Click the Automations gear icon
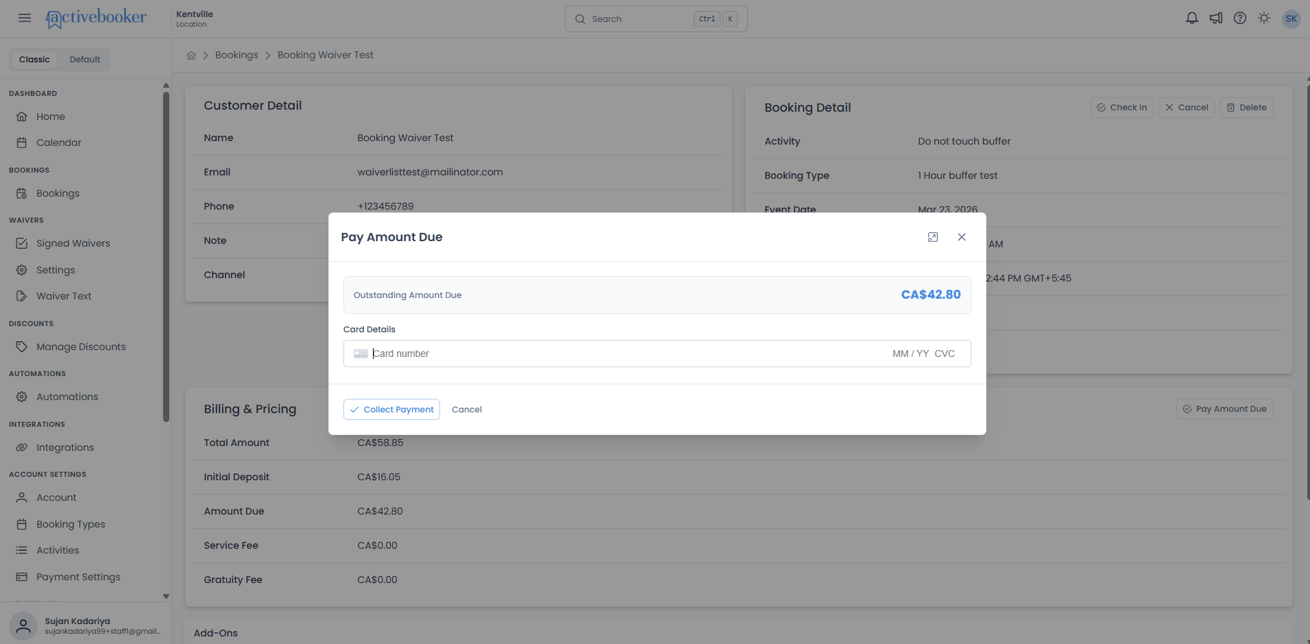The image size is (1310, 644). point(22,397)
